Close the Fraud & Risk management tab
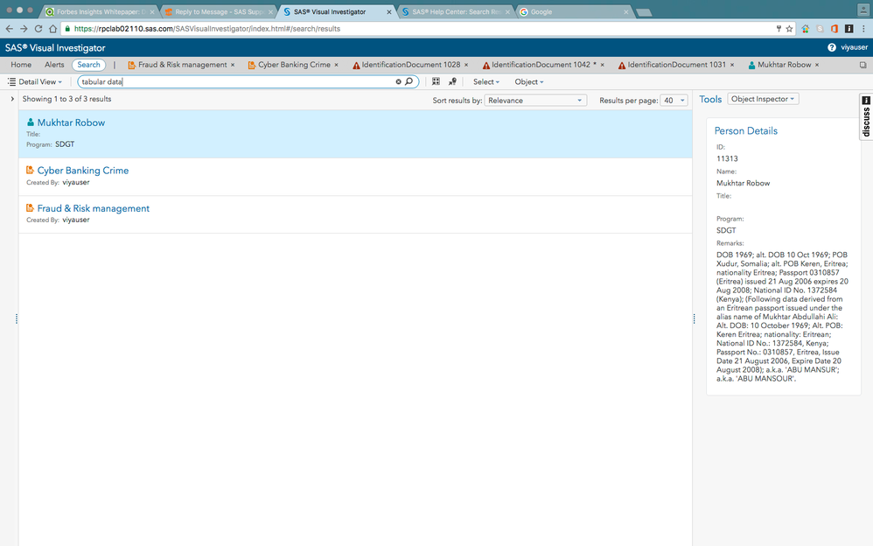 coord(233,65)
